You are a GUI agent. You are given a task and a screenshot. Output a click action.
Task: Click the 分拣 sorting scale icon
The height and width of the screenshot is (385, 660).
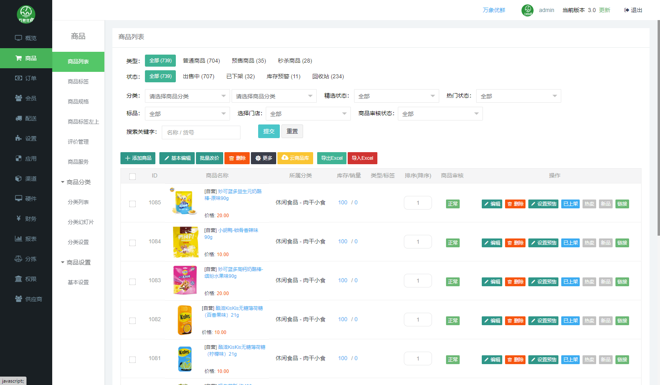(x=18, y=259)
